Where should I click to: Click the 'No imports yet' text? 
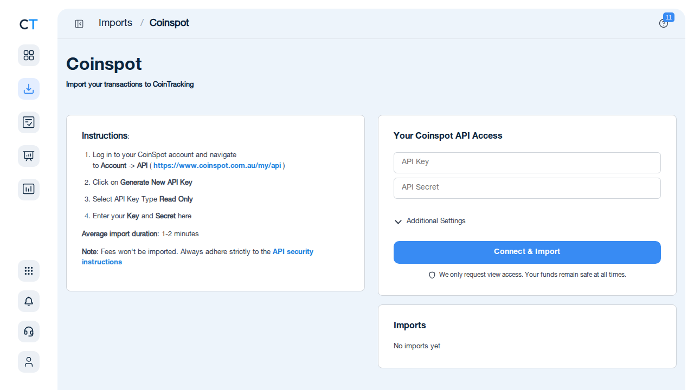click(417, 346)
